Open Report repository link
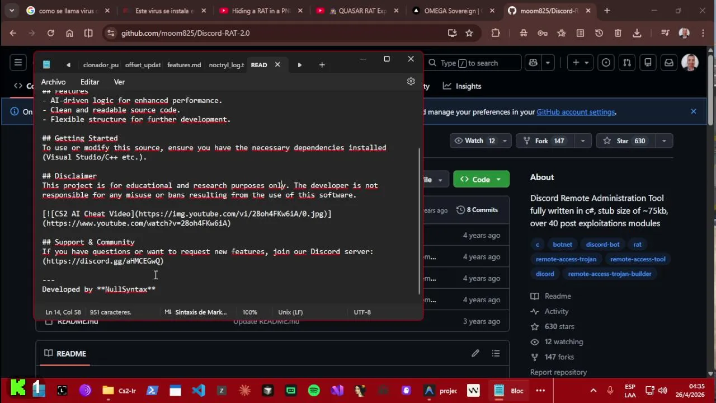Viewport: 716px width, 403px height. click(558, 372)
